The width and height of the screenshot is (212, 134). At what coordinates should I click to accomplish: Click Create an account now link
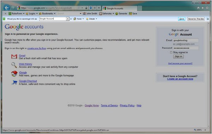180,79
